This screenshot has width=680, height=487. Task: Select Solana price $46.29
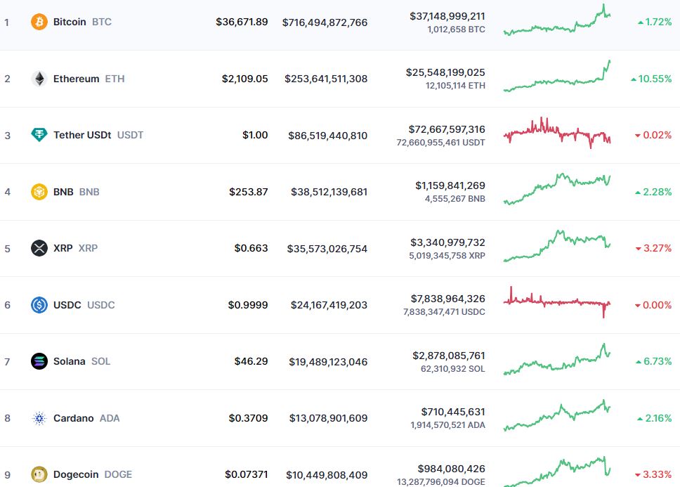tap(251, 361)
